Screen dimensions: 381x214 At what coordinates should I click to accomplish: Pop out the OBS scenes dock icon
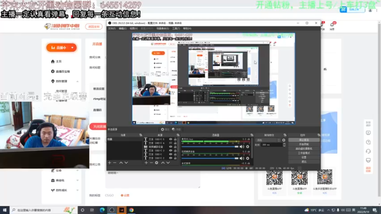(140, 135)
